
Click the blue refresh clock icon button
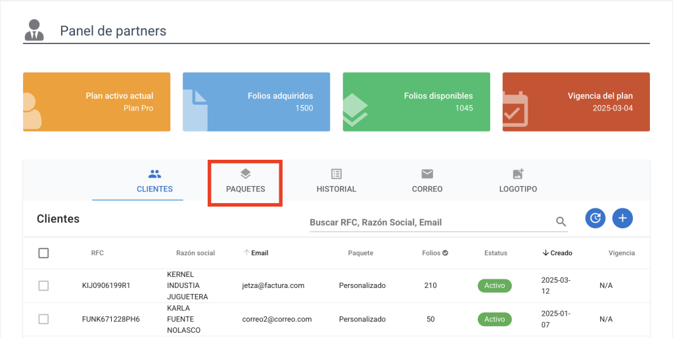point(595,218)
